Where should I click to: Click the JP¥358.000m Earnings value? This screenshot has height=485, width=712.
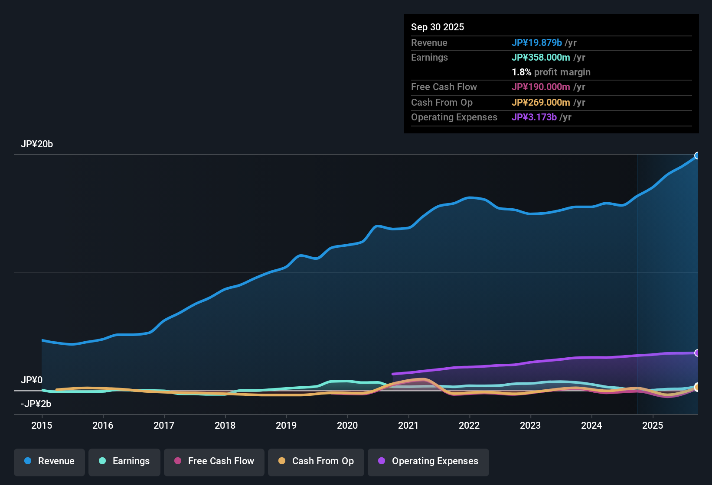tap(541, 57)
